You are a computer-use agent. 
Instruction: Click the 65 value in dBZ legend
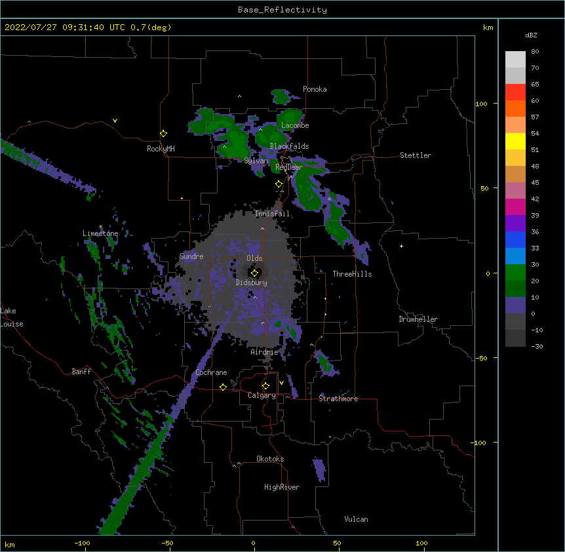(x=535, y=85)
